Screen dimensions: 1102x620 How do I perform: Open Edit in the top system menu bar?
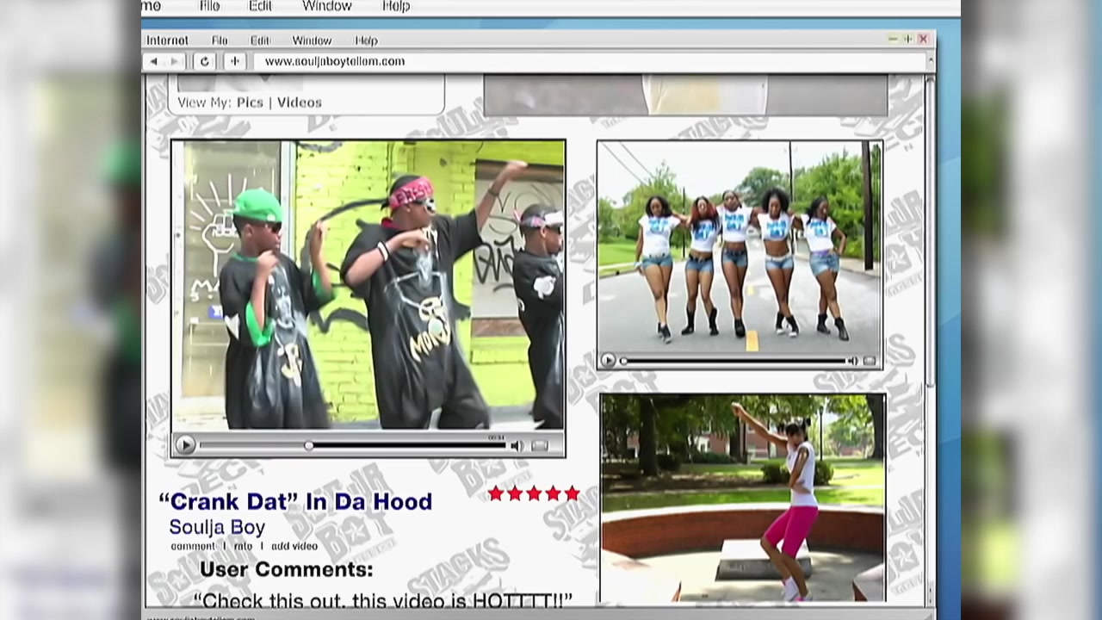click(x=260, y=6)
